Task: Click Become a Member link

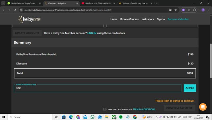Action: click(178, 19)
